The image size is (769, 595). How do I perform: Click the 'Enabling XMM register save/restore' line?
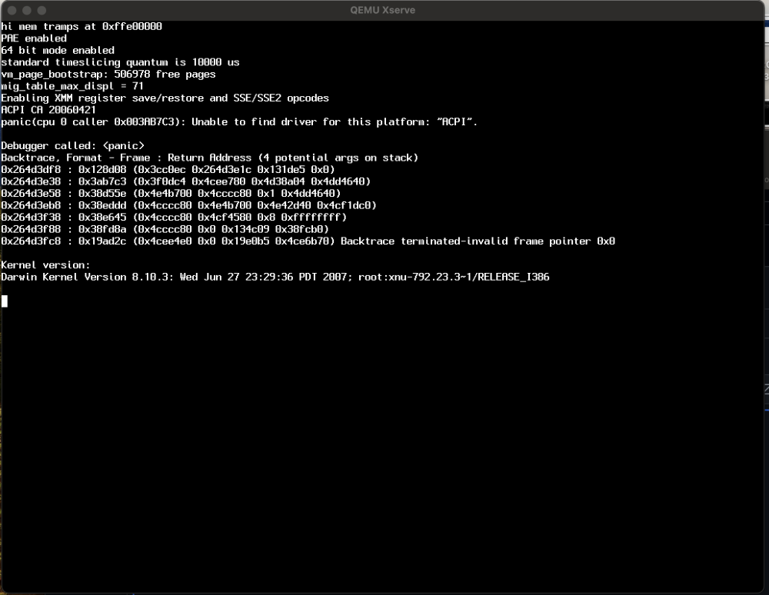(x=165, y=98)
